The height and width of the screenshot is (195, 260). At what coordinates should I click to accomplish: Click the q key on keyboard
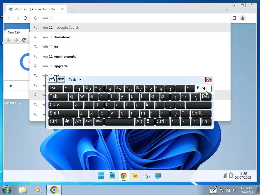(x=73, y=97)
